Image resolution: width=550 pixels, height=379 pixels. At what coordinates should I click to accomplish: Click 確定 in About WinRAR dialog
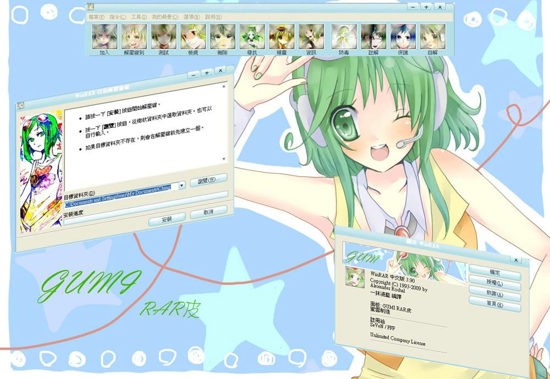pos(494,273)
